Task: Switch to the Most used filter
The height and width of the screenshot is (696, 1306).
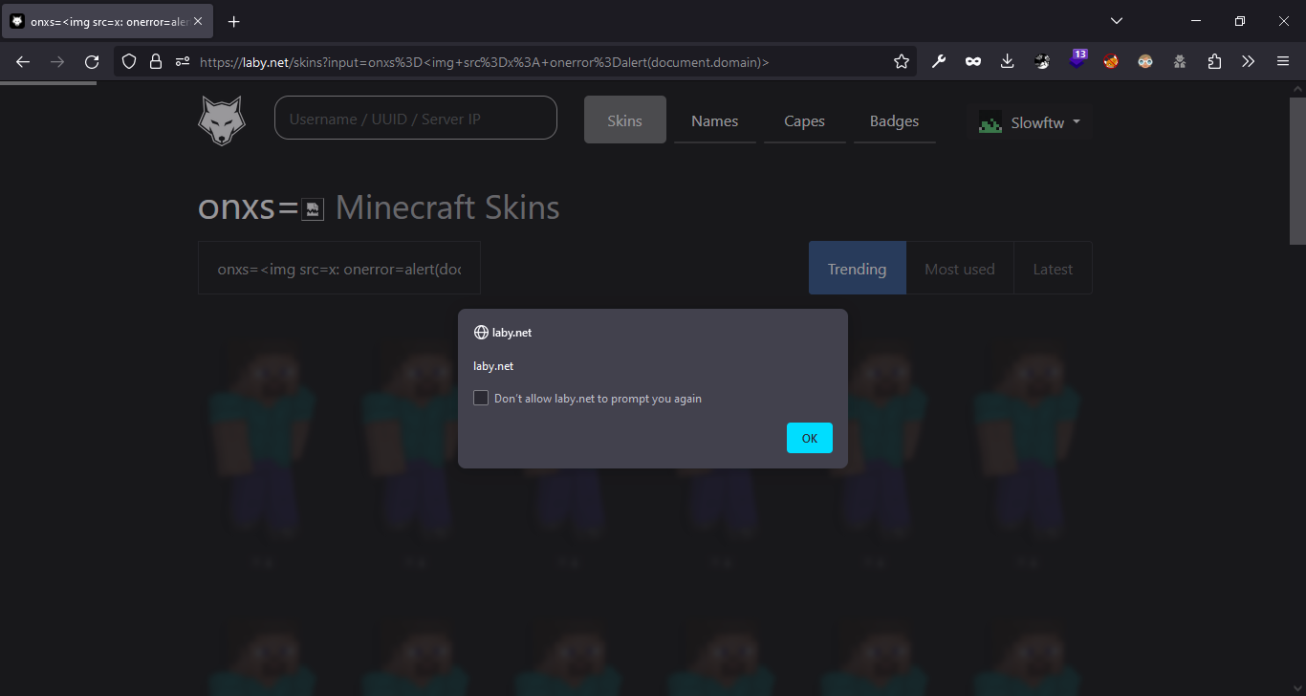Action: [960, 268]
